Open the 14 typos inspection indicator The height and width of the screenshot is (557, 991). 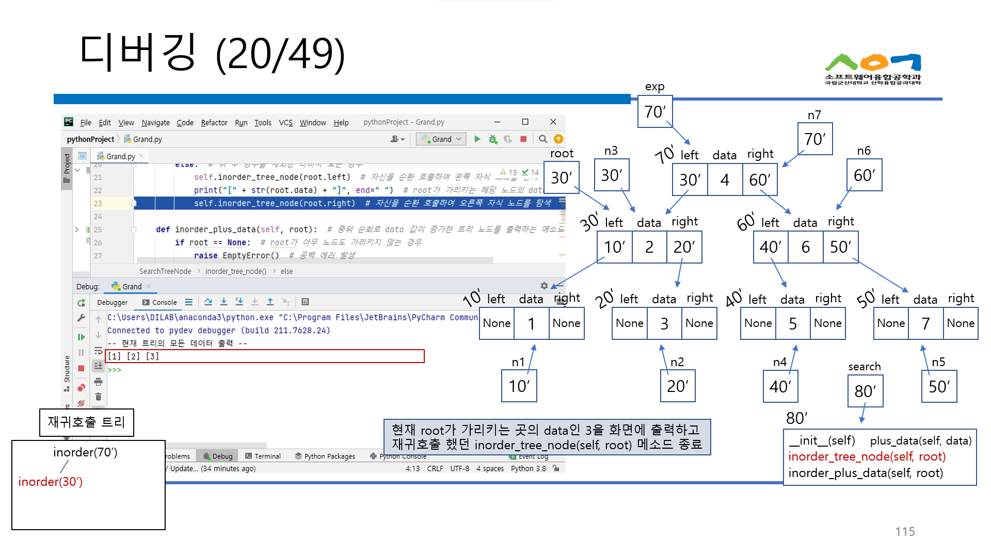pyautogui.click(x=530, y=172)
